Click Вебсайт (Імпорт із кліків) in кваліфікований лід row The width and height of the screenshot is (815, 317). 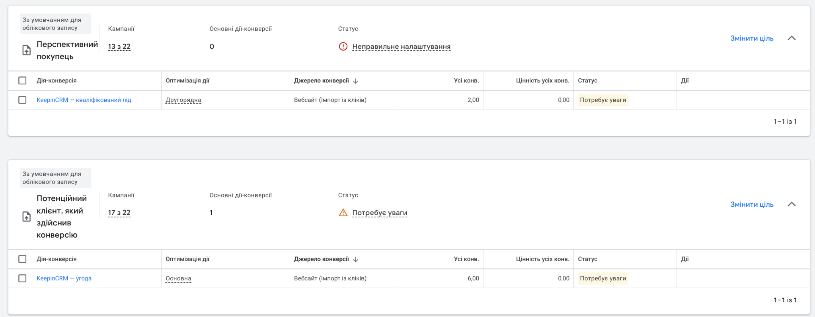click(x=330, y=100)
